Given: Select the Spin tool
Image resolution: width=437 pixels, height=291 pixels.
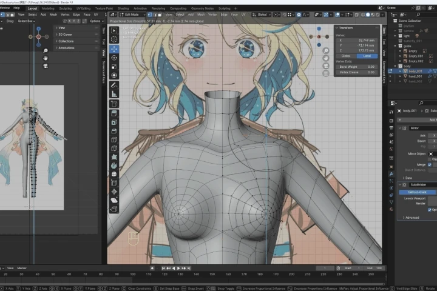Looking at the screenshot, I should [114, 166].
